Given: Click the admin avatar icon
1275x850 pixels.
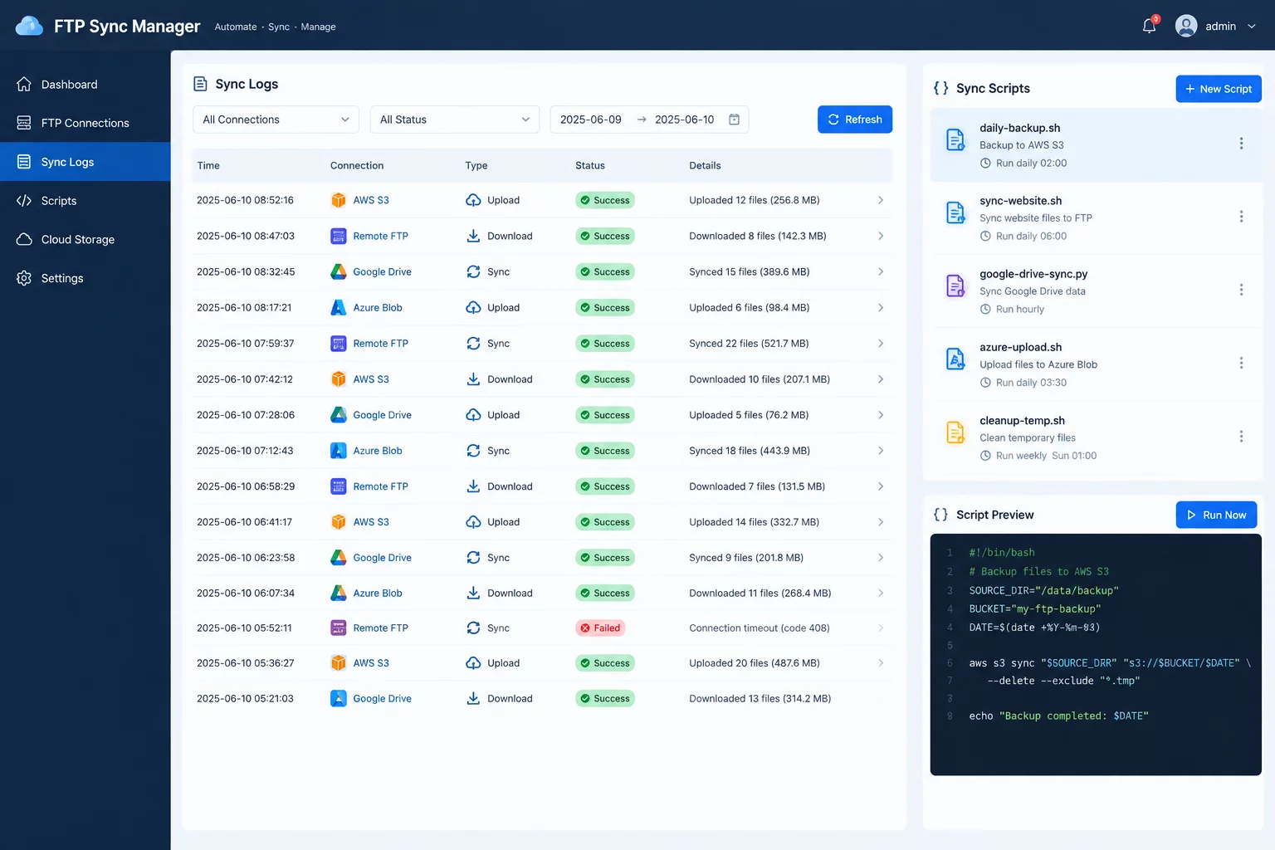Looking at the screenshot, I should pyautogui.click(x=1186, y=26).
